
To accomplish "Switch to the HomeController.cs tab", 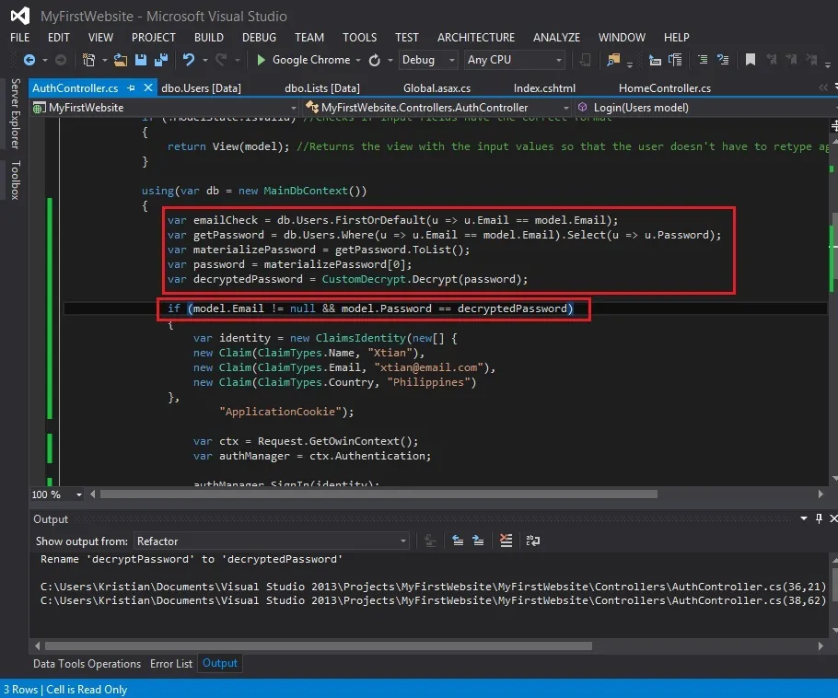I will 665,88.
